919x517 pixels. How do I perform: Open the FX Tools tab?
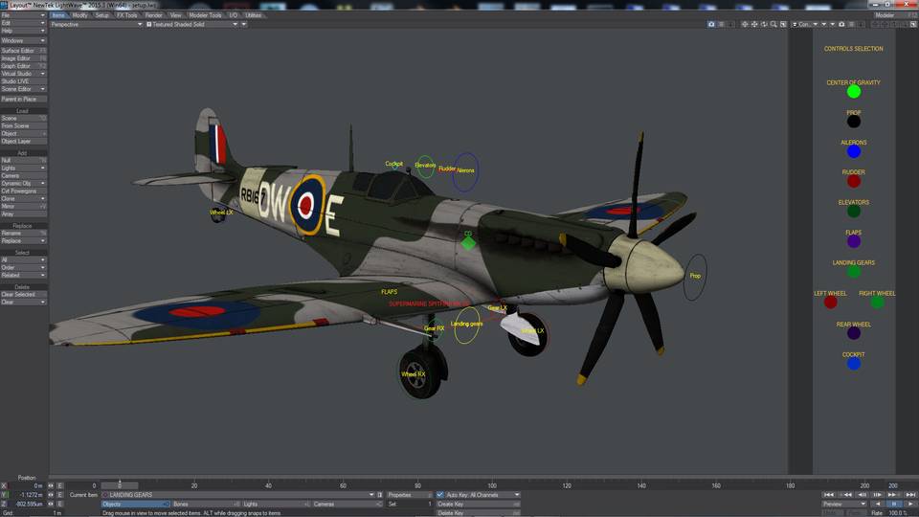tap(126, 15)
